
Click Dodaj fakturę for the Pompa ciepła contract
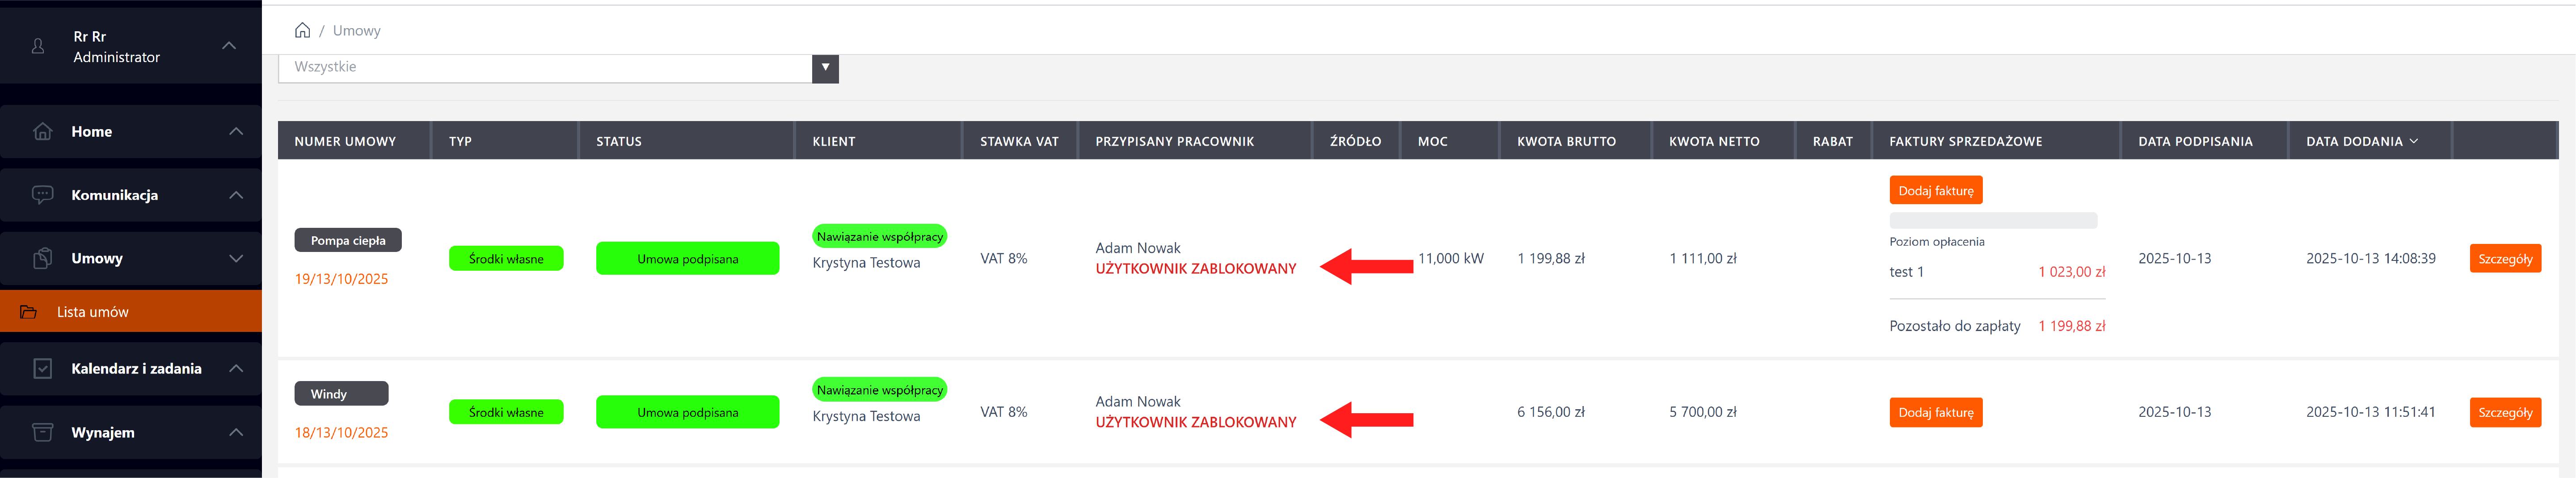click(1935, 190)
